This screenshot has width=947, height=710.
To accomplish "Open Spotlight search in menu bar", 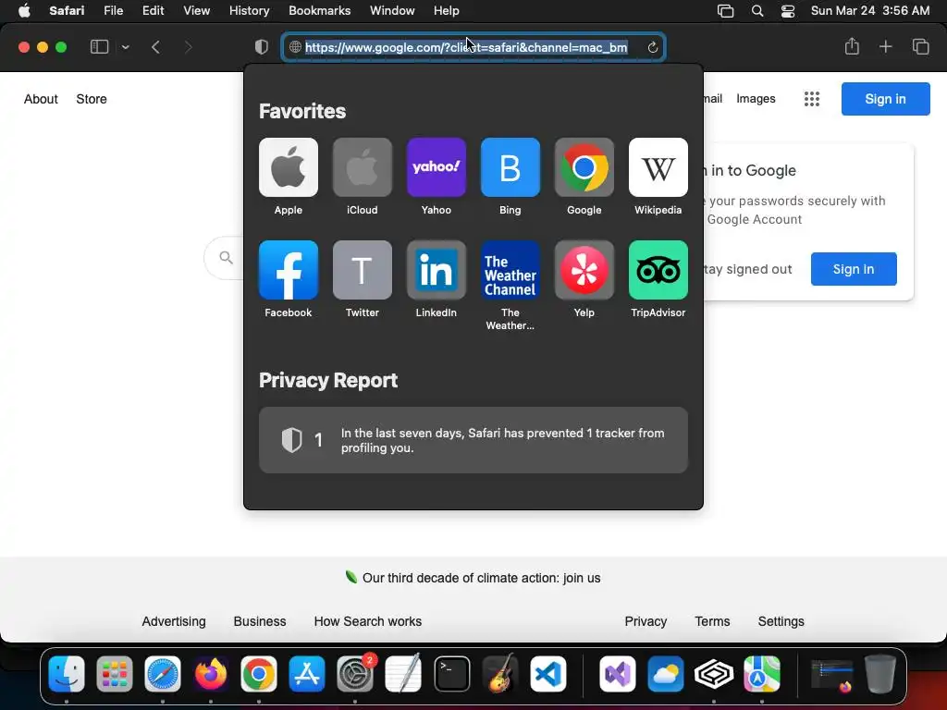I will tap(757, 11).
